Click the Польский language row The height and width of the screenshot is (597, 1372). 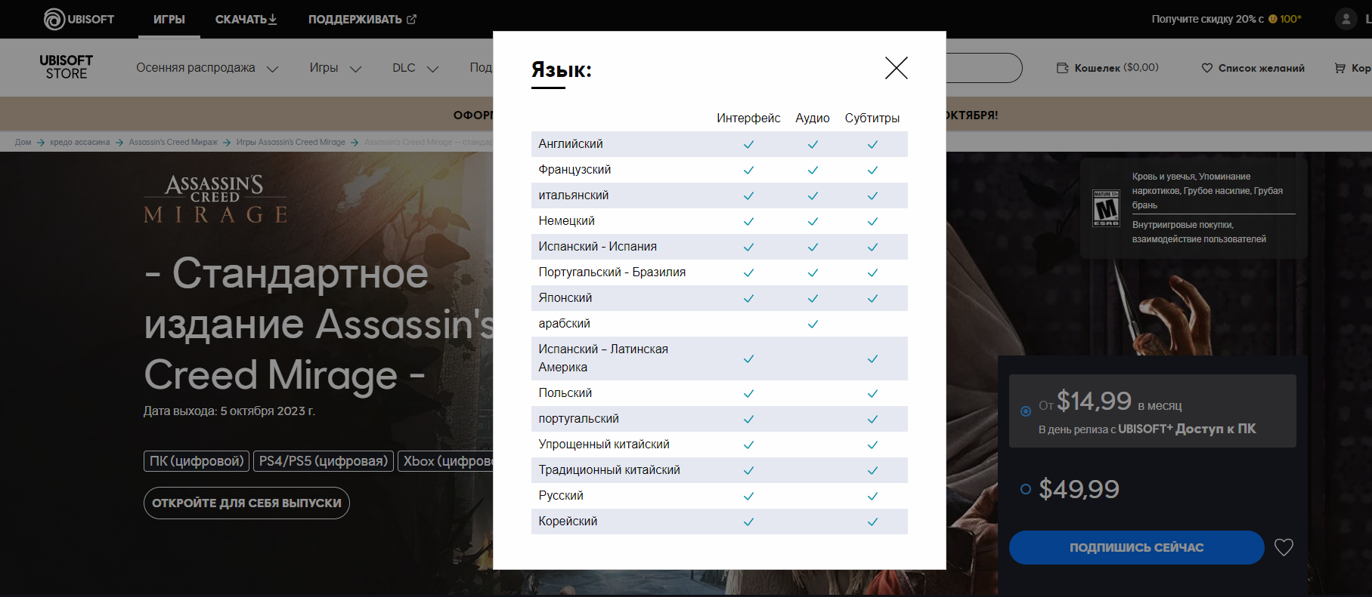[720, 393]
